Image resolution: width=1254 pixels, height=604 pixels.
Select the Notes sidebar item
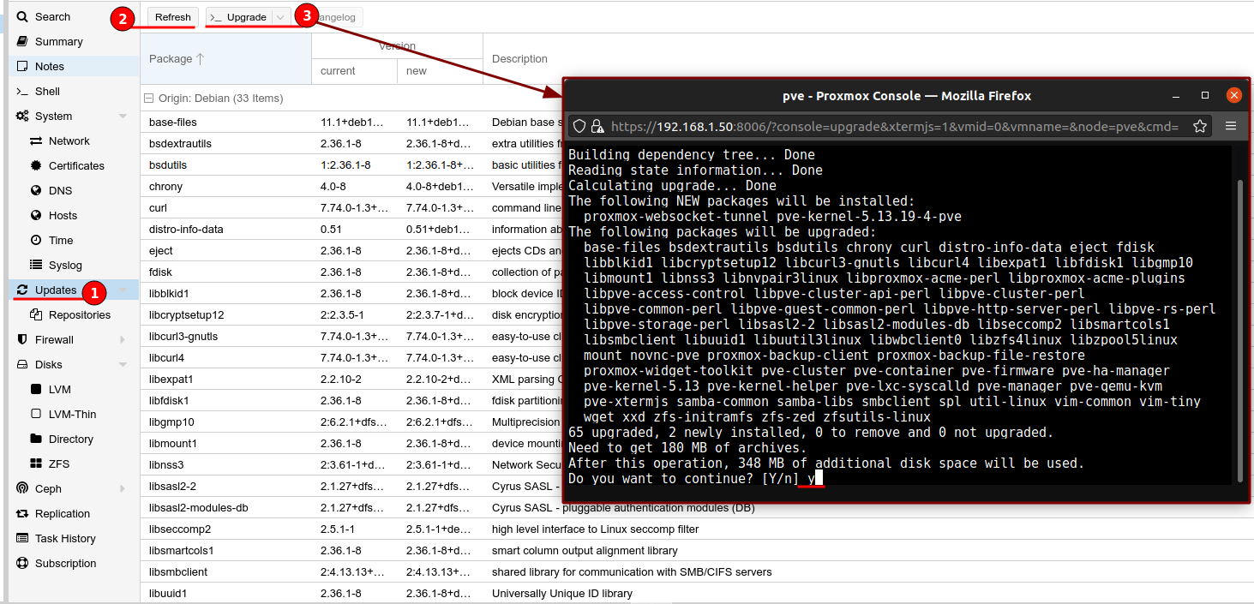[x=74, y=67]
